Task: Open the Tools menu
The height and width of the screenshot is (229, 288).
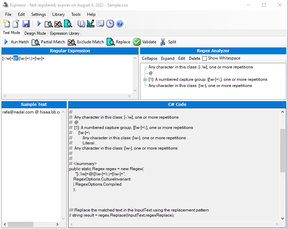Action: (76, 14)
